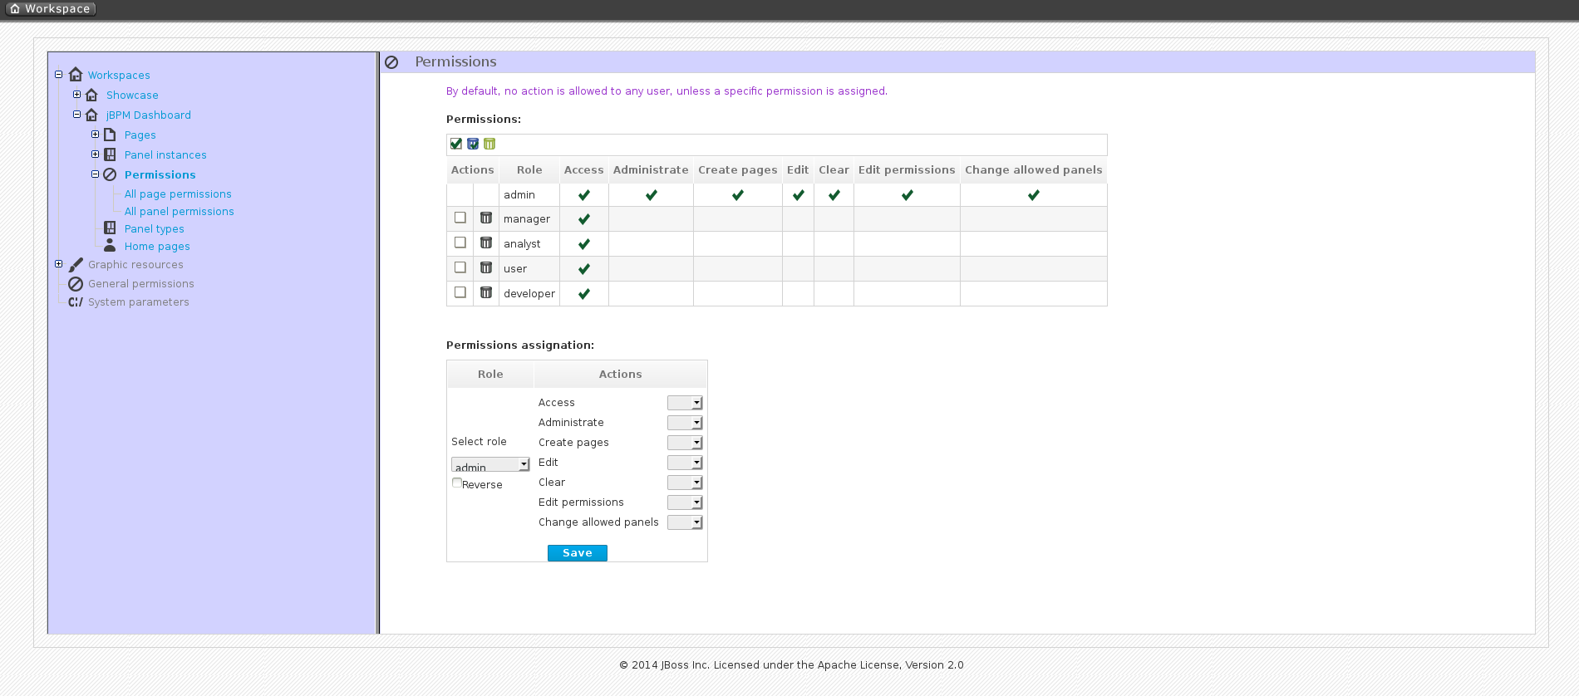Image resolution: width=1579 pixels, height=696 pixels.
Task: Collapse the jBPM Dashboard tree node
Action: (x=76, y=115)
